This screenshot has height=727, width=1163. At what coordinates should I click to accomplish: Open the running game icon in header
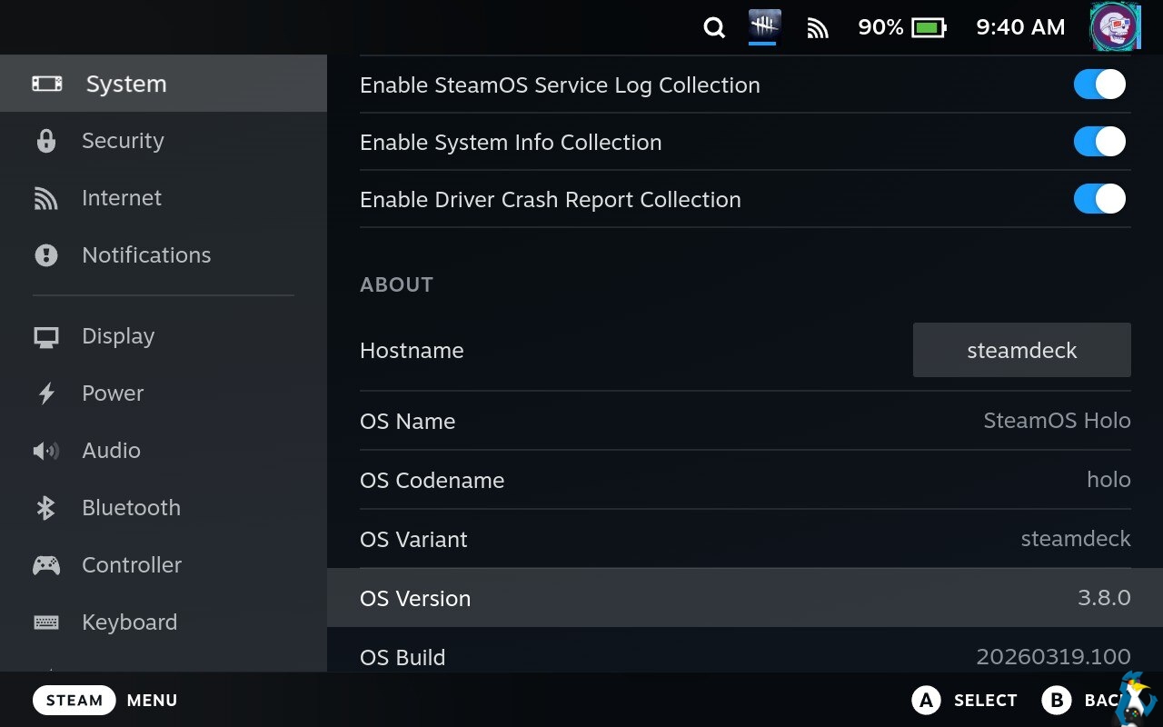(x=764, y=25)
